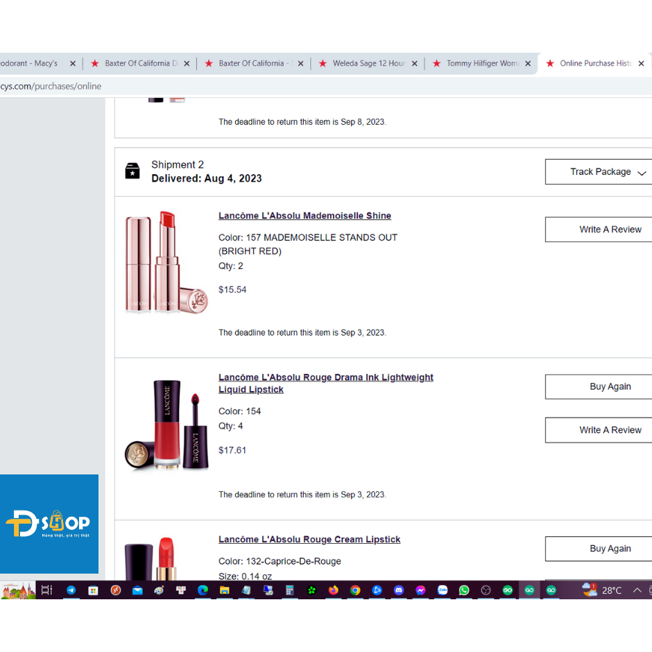
Task: Close the 'Baxter Of California D' tab
Action: coord(187,63)
